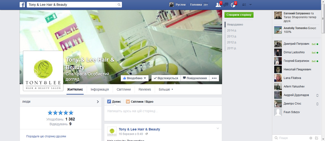Viewport: 325px width, 141px height.
Task: Click the post's small page avatar
Action: pyautogui.click(x=112, y=132)
